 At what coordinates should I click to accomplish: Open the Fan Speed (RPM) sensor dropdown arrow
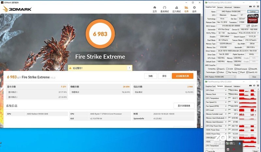point(226,106)
